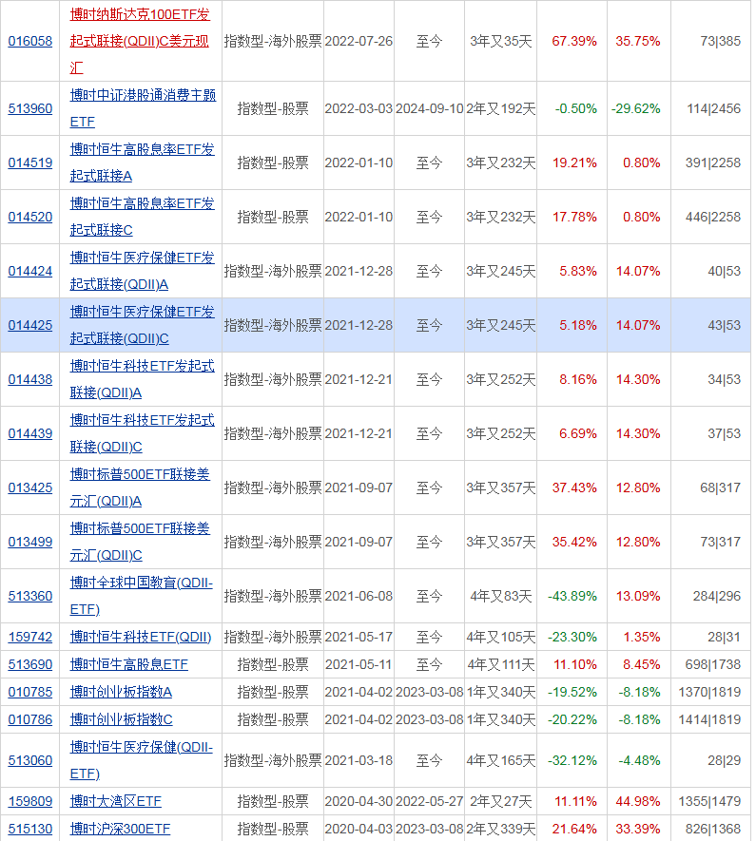Click fund code 010785
The image size is (756, 841).
[x=30, y=693]
